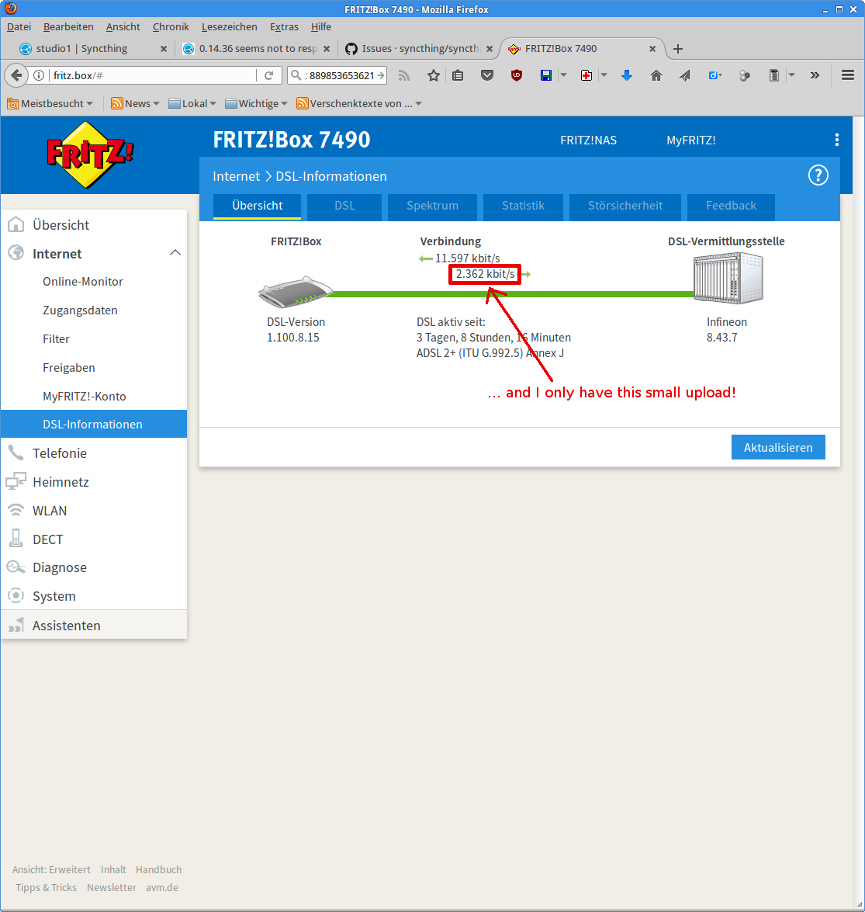Open FRITZ!NAS link in header

click(x=588, y=140)
